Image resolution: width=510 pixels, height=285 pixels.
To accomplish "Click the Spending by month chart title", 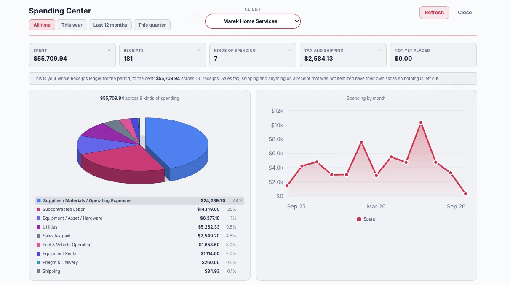I will click(x=366, y=98).
